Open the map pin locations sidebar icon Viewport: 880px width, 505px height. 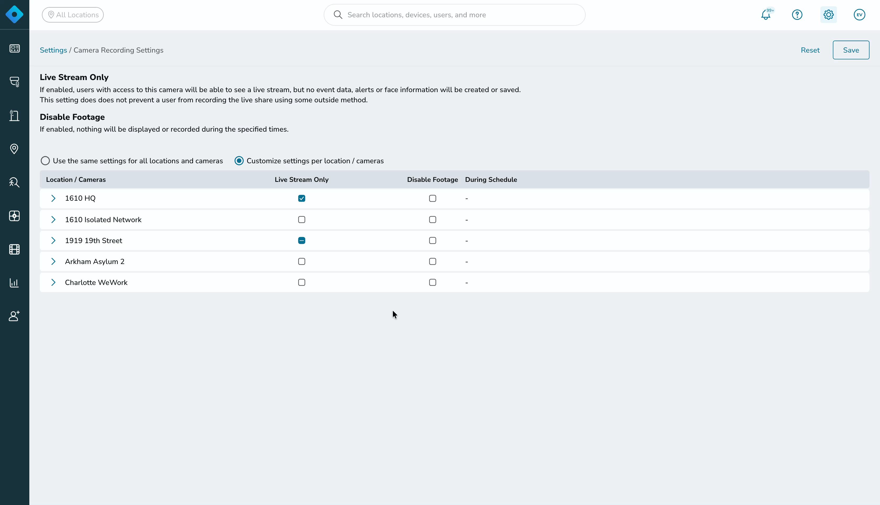click(x=14, y=149)
